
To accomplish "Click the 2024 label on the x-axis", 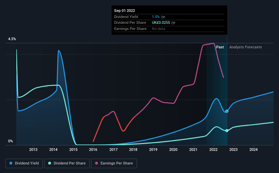I will [x=254, y=150].
